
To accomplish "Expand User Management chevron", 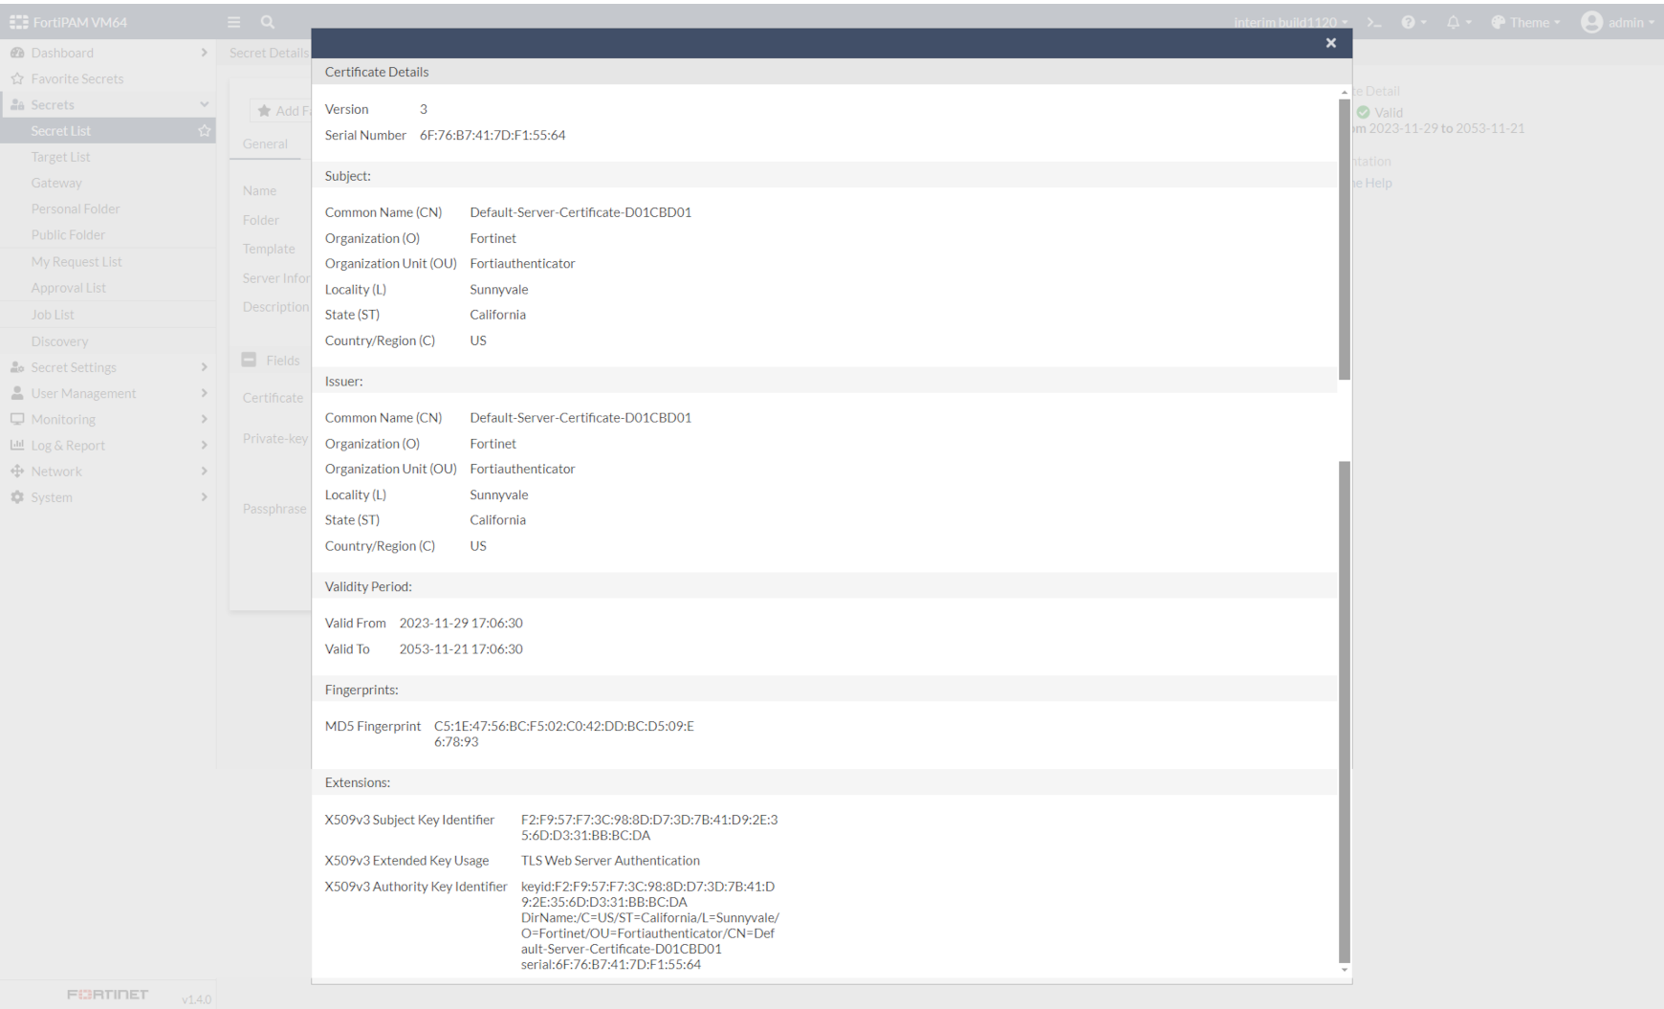I will point(204,393).
